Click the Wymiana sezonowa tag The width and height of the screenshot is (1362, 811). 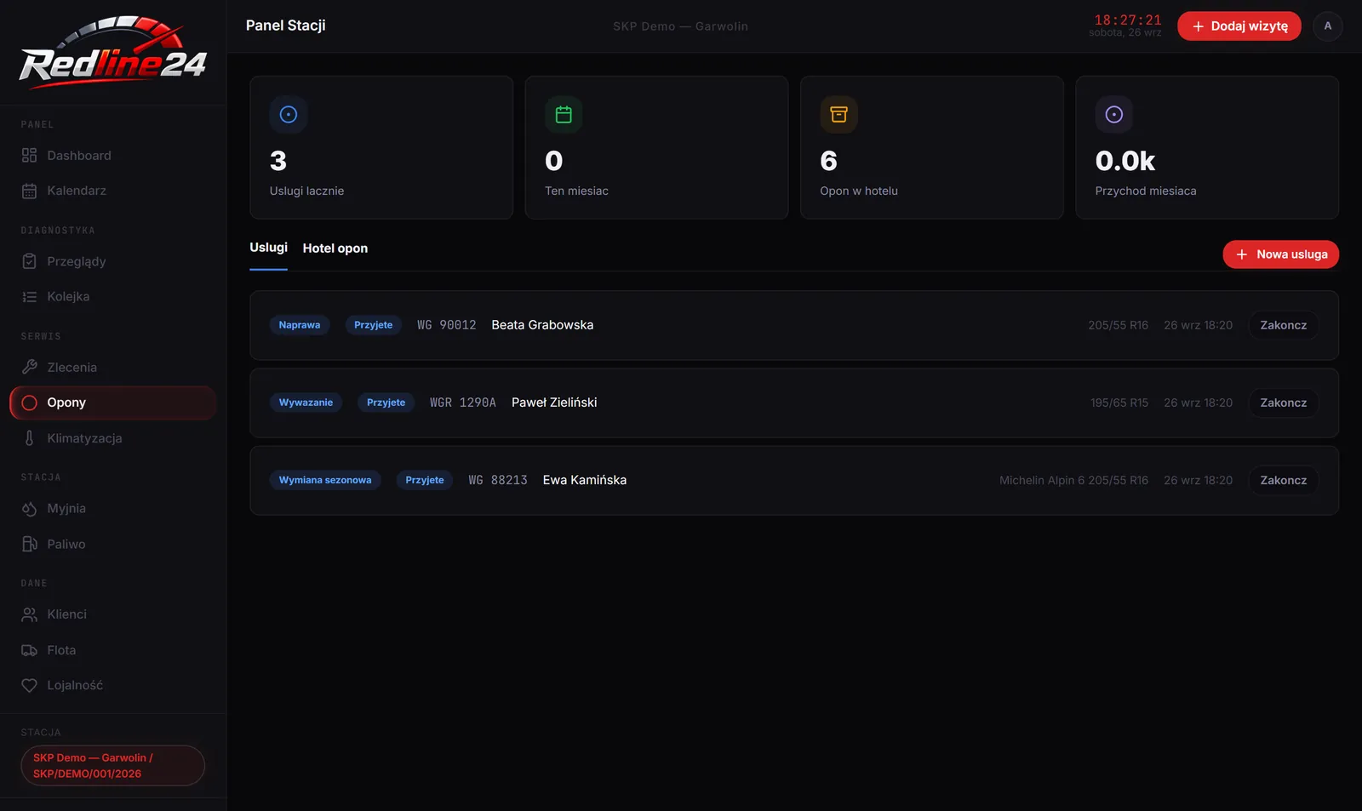pyautogui.click(x=325, y=480)
